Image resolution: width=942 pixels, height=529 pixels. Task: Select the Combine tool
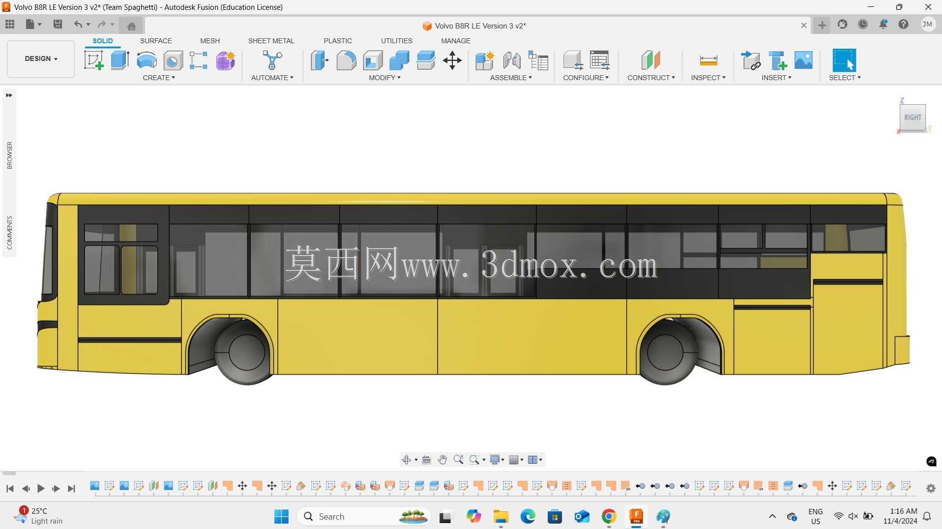399,60
